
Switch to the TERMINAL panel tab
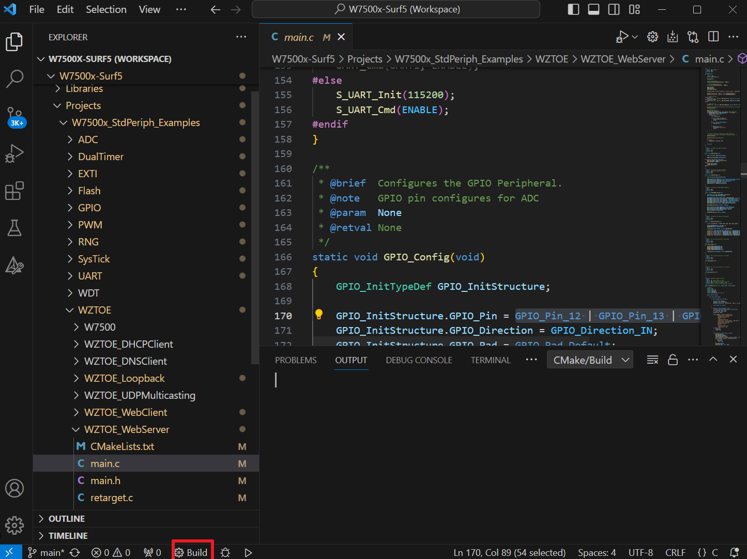pos(491,360)
